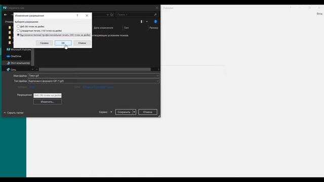Select the Веб (96 точек на дюйм) radio button
Viewport: 324px width, 182px height.
18,26
